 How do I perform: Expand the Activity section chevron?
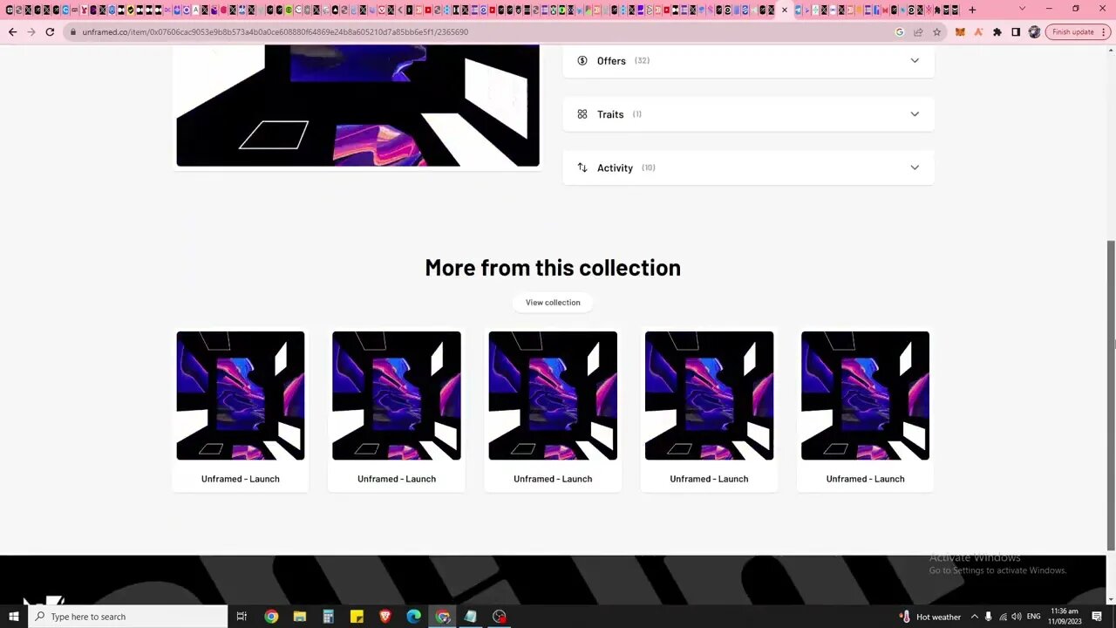coord(915,167)
